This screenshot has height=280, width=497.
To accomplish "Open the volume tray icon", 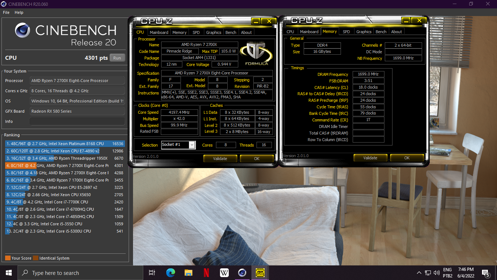I will [437, 273].
